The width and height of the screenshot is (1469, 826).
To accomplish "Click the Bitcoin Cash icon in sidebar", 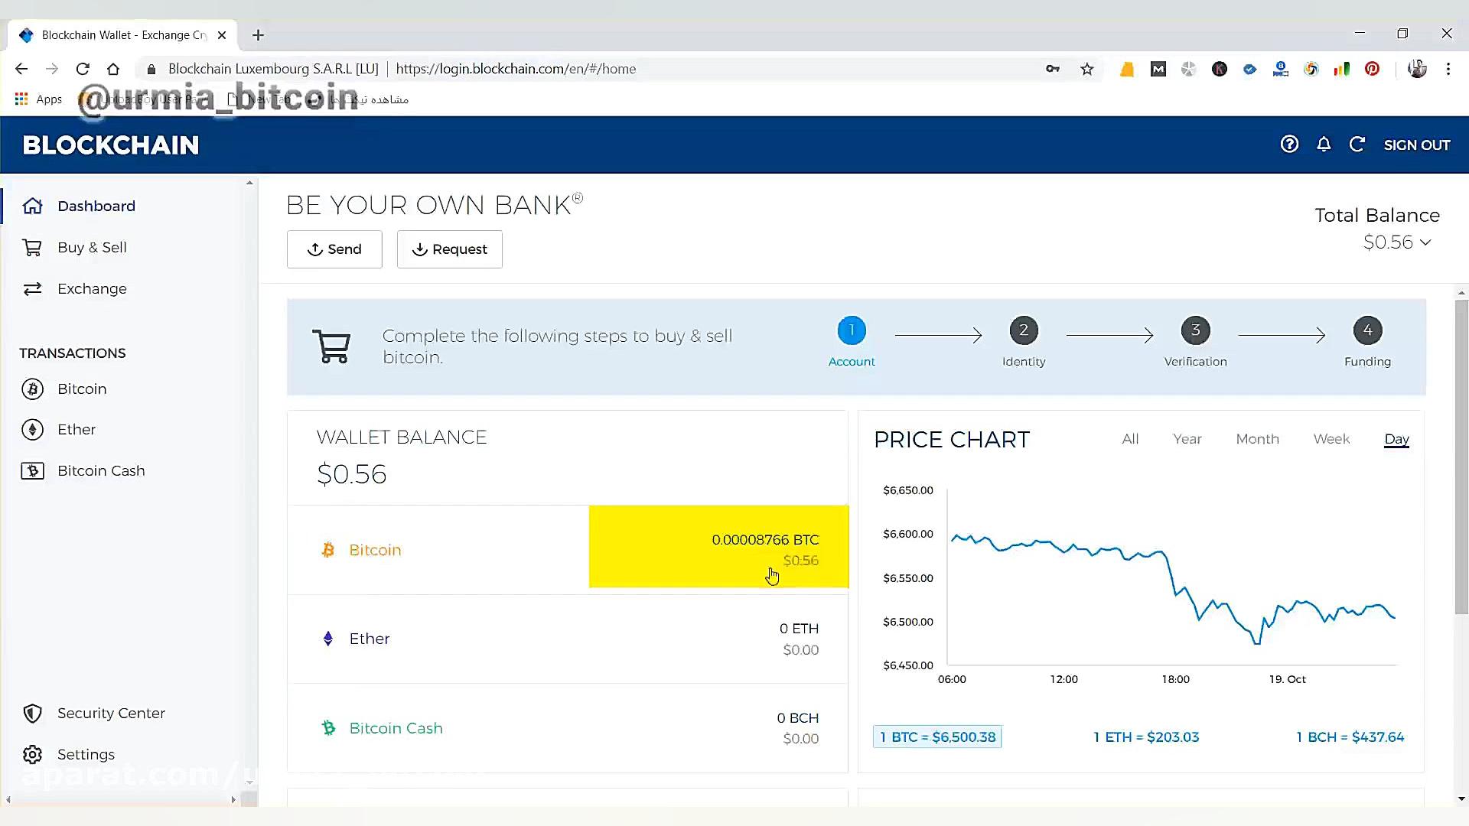I will coord(32,471).
